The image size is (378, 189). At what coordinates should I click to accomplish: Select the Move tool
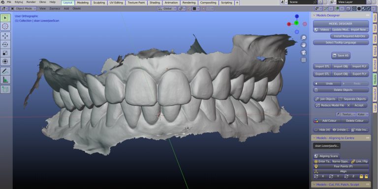[5, 36]
